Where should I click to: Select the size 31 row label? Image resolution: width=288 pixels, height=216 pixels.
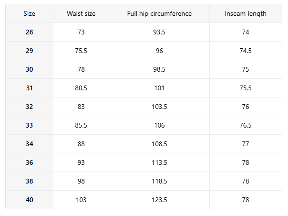(30, 88)
